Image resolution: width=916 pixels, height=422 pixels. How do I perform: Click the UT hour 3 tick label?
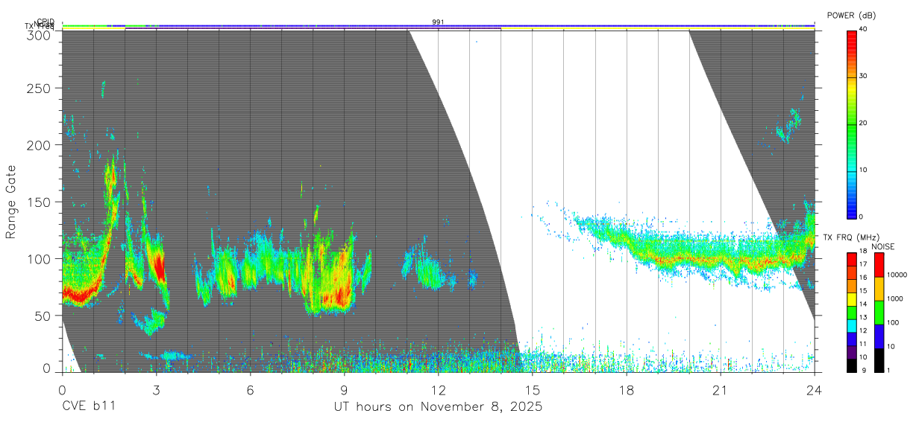[156, 389]
